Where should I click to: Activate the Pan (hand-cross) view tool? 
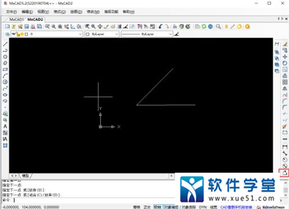[100, 26]
